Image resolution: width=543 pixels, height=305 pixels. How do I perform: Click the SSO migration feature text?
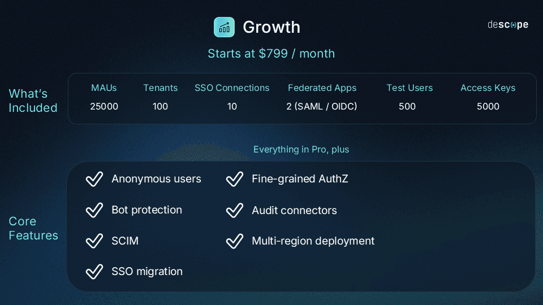click(147, 272)
